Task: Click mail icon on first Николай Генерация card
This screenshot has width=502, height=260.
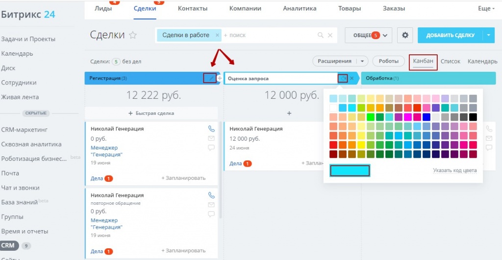Action: 211,138
